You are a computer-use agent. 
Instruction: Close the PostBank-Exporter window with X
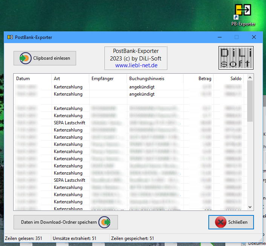pyautogui.click(x=254, y=37)
